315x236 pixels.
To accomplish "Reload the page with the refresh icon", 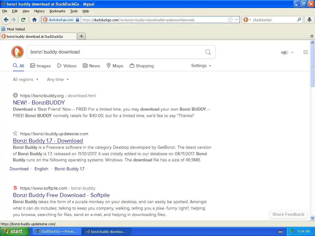I will (23, 20).
